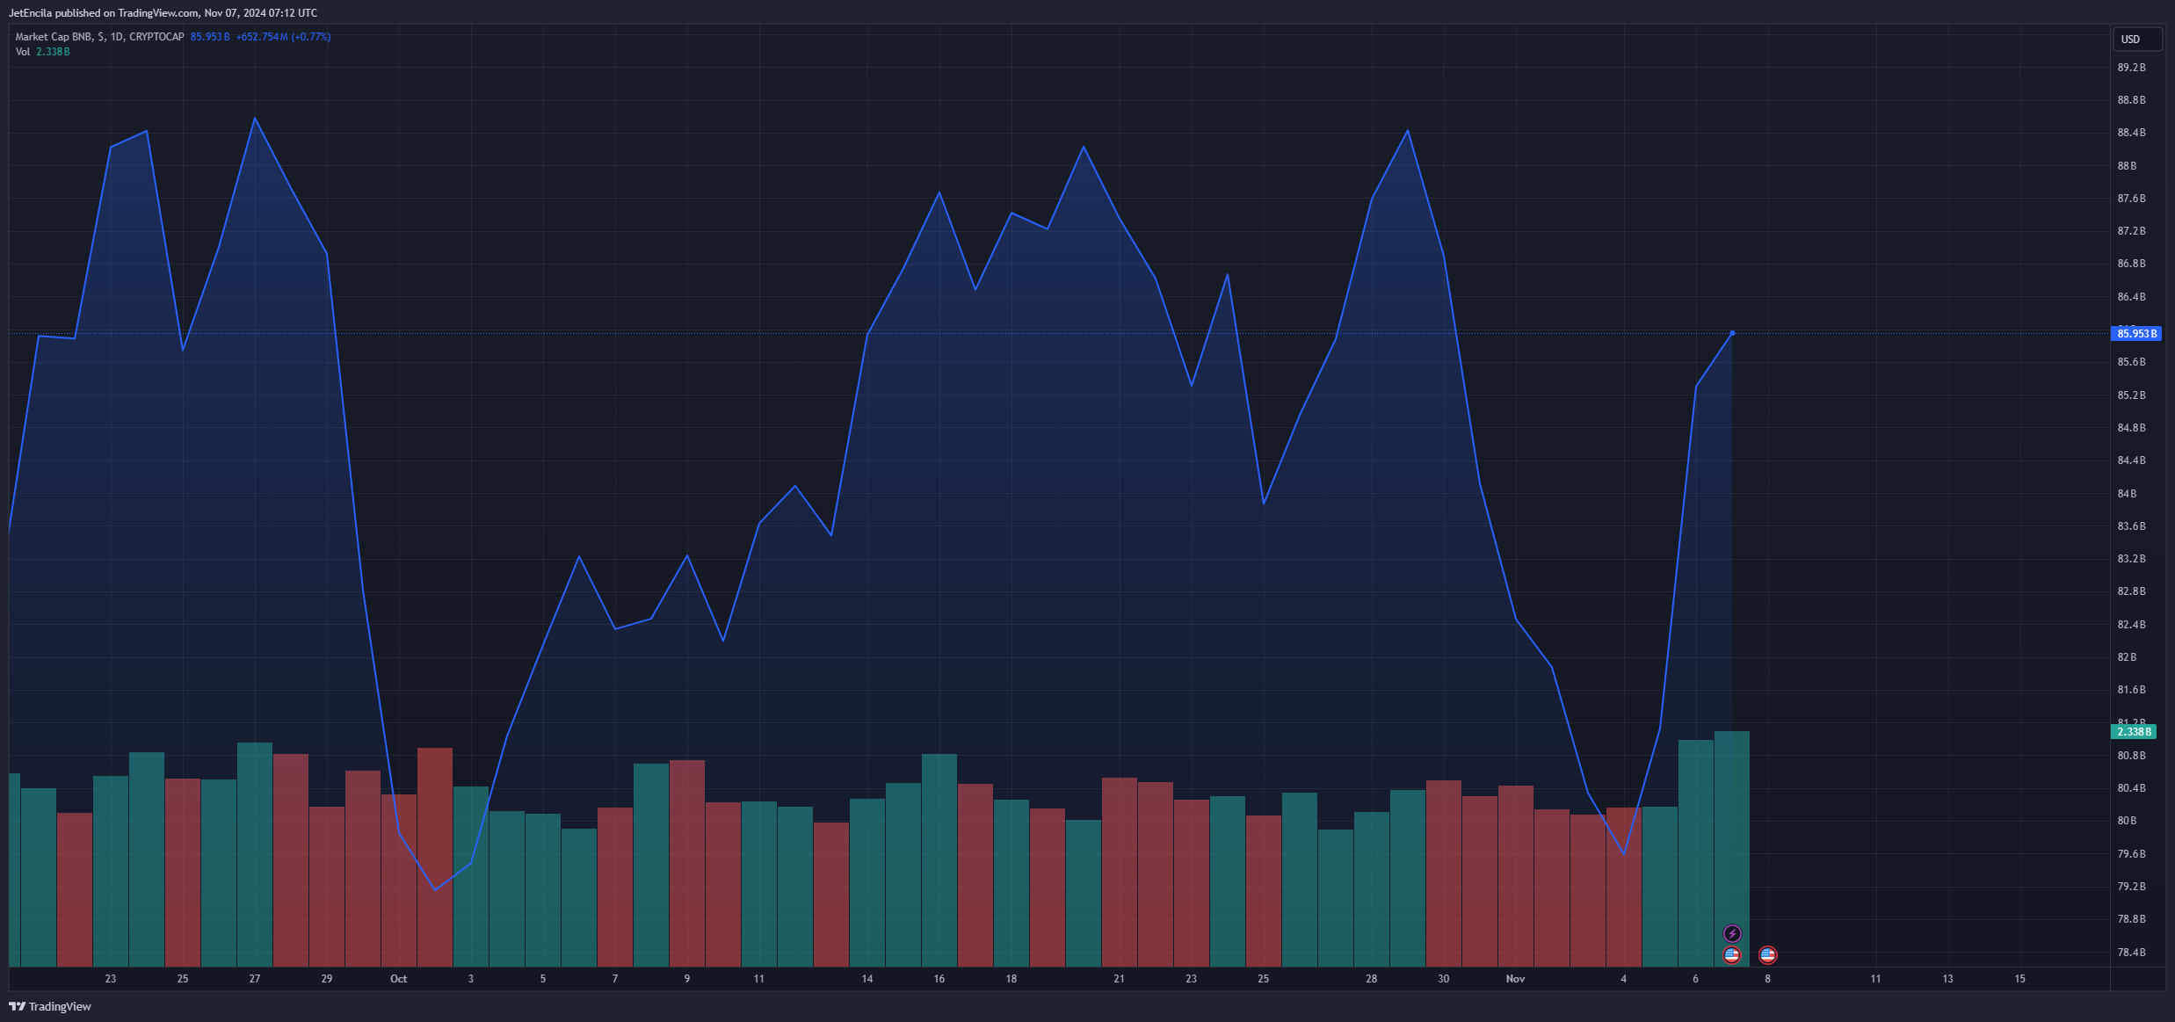2175x1022 pixels.
Task: Click the Vol indicator legend label
Action: (23, 52)
